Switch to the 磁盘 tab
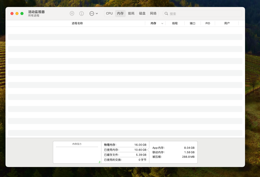 (142, 13)
